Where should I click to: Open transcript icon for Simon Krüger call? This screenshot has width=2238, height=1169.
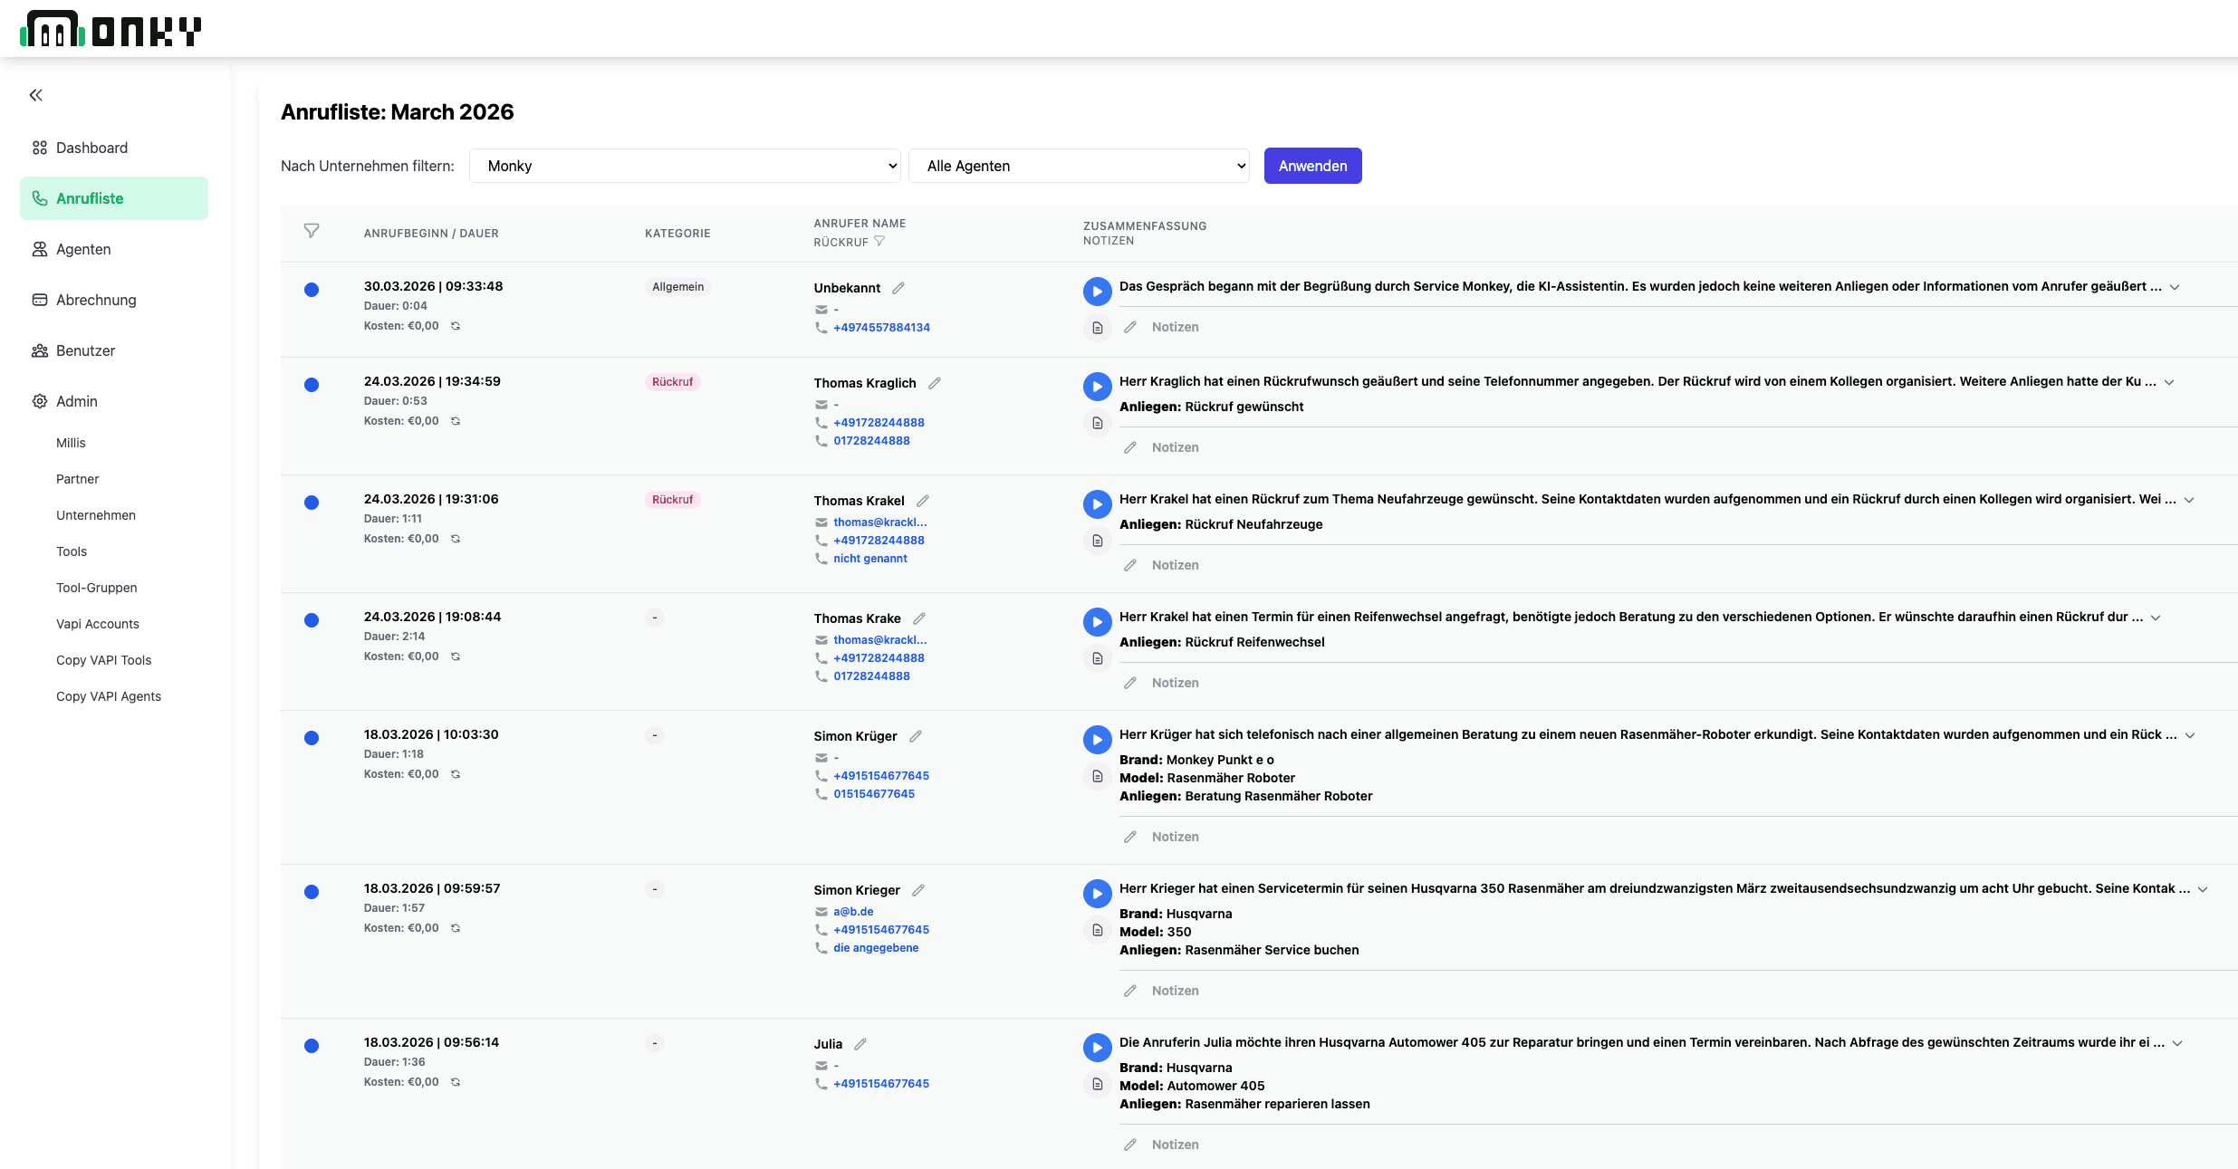pos(1097,776)
